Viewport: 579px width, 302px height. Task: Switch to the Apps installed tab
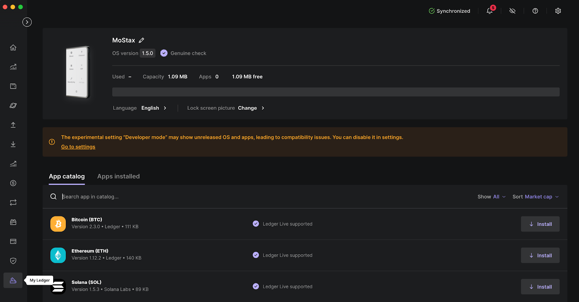click(x=118, y=176)
